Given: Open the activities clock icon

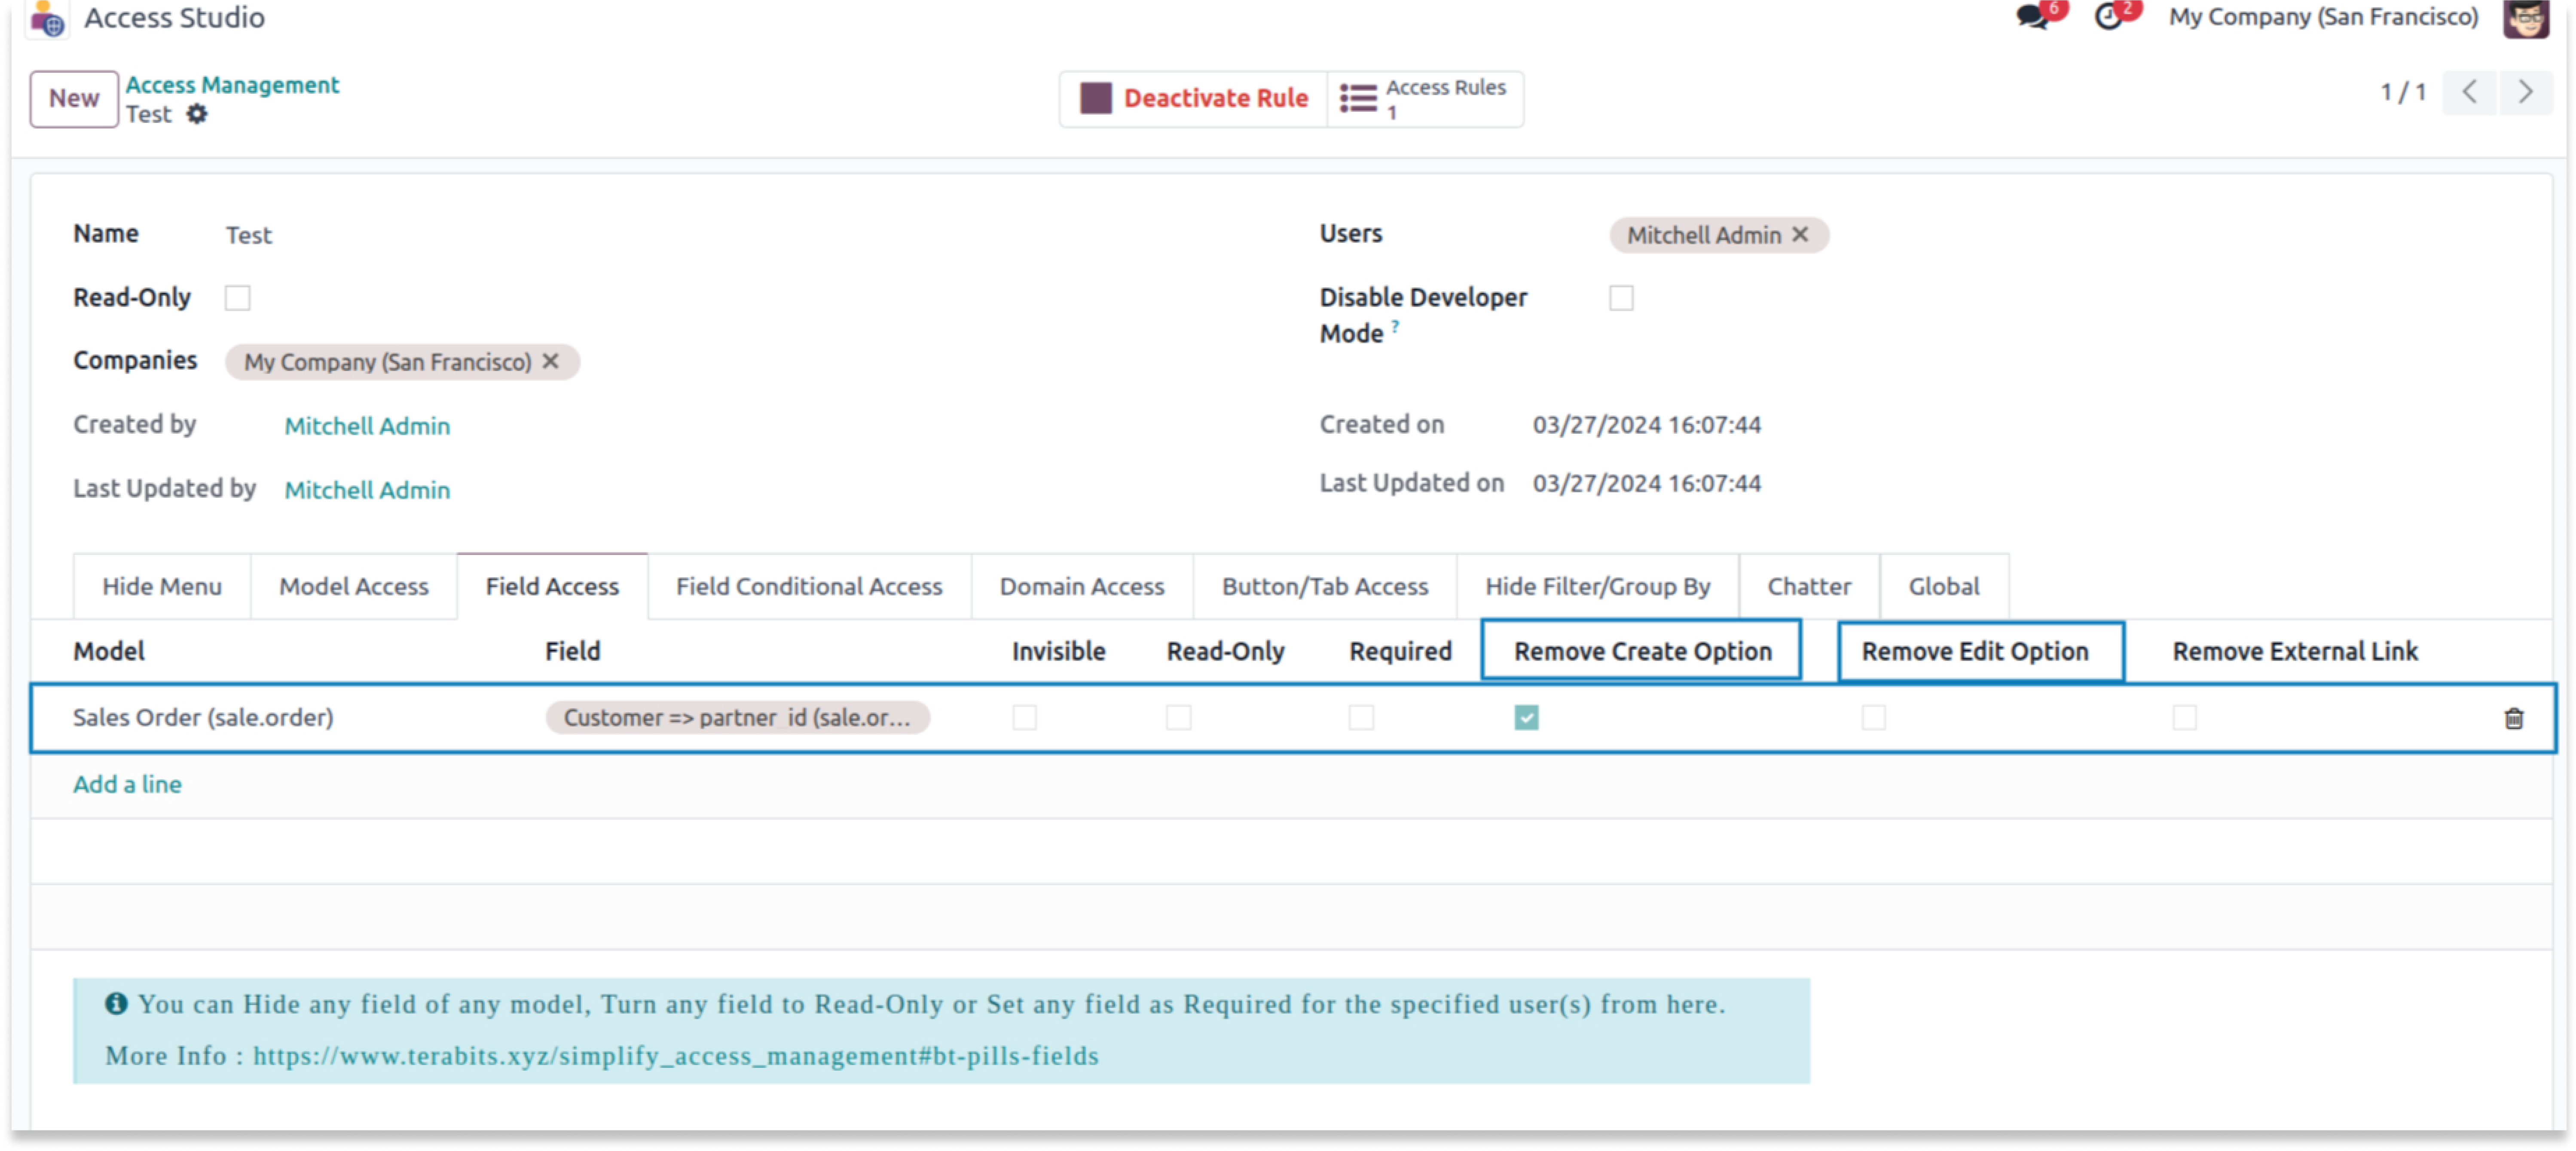Looking at the screenshot, I should [x=2108, y=17].
